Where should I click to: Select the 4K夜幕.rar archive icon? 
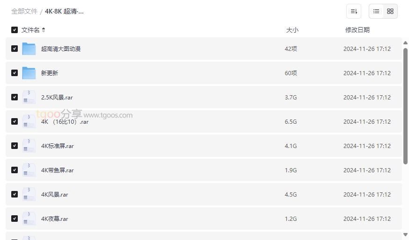pyautogui.click(x=29, y=219)
